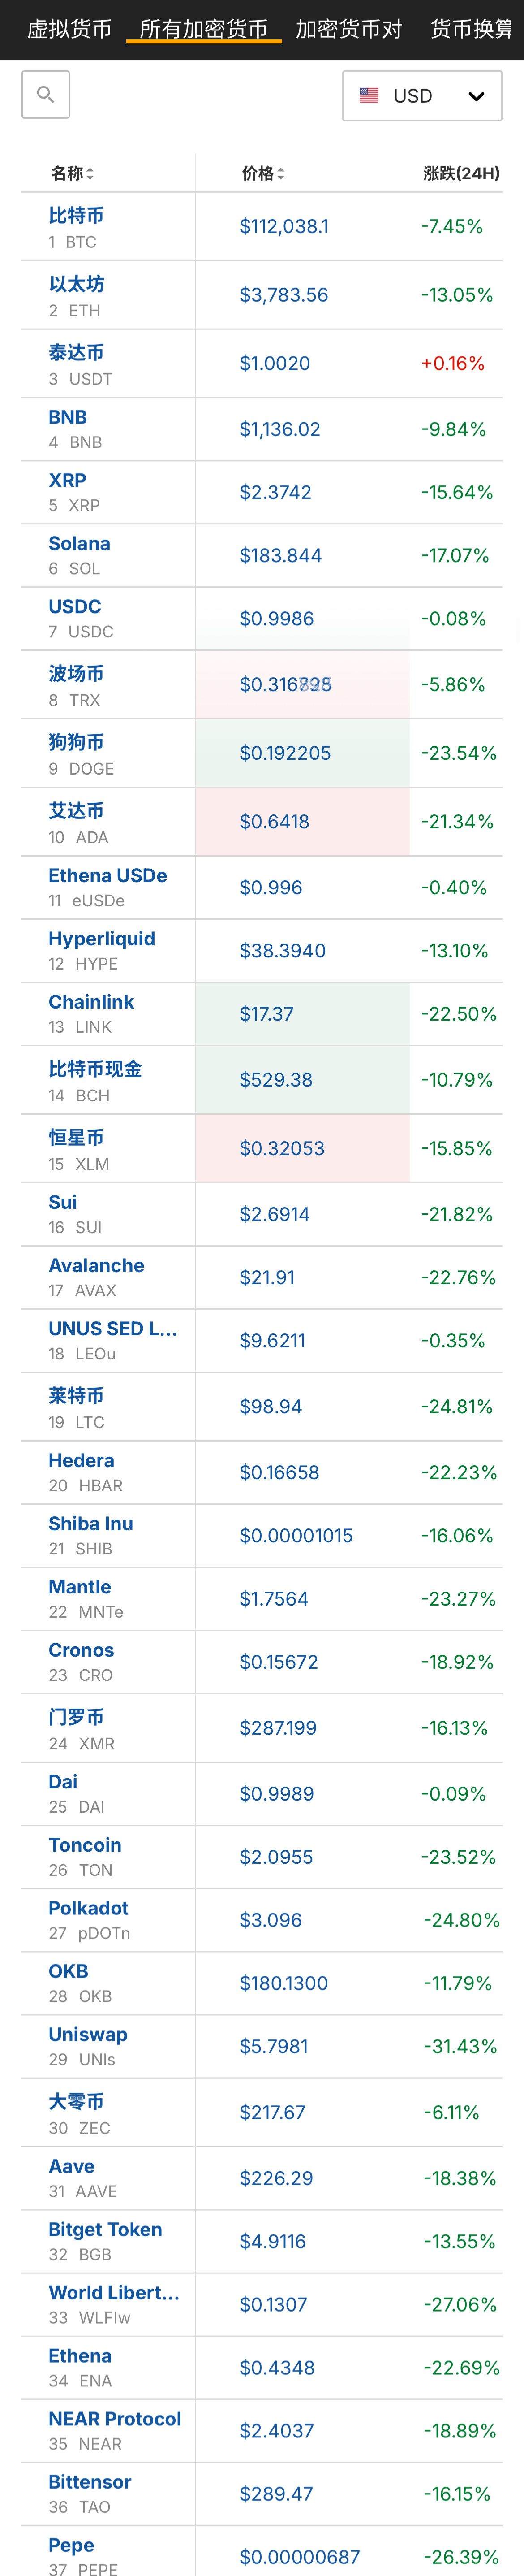Sort by 名称 column arrows

coord(90,174)
